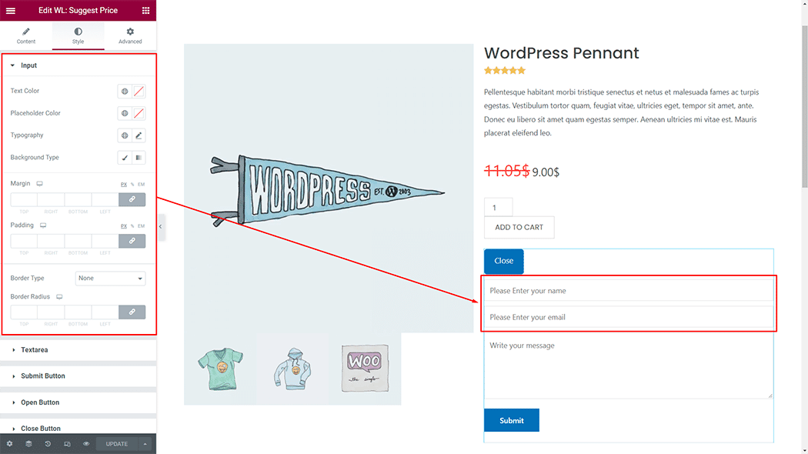This screenshot has height=454, width=808.
Task: Click the ADD TO CART button
Action: pyautogui.click(x=519, y=228)
